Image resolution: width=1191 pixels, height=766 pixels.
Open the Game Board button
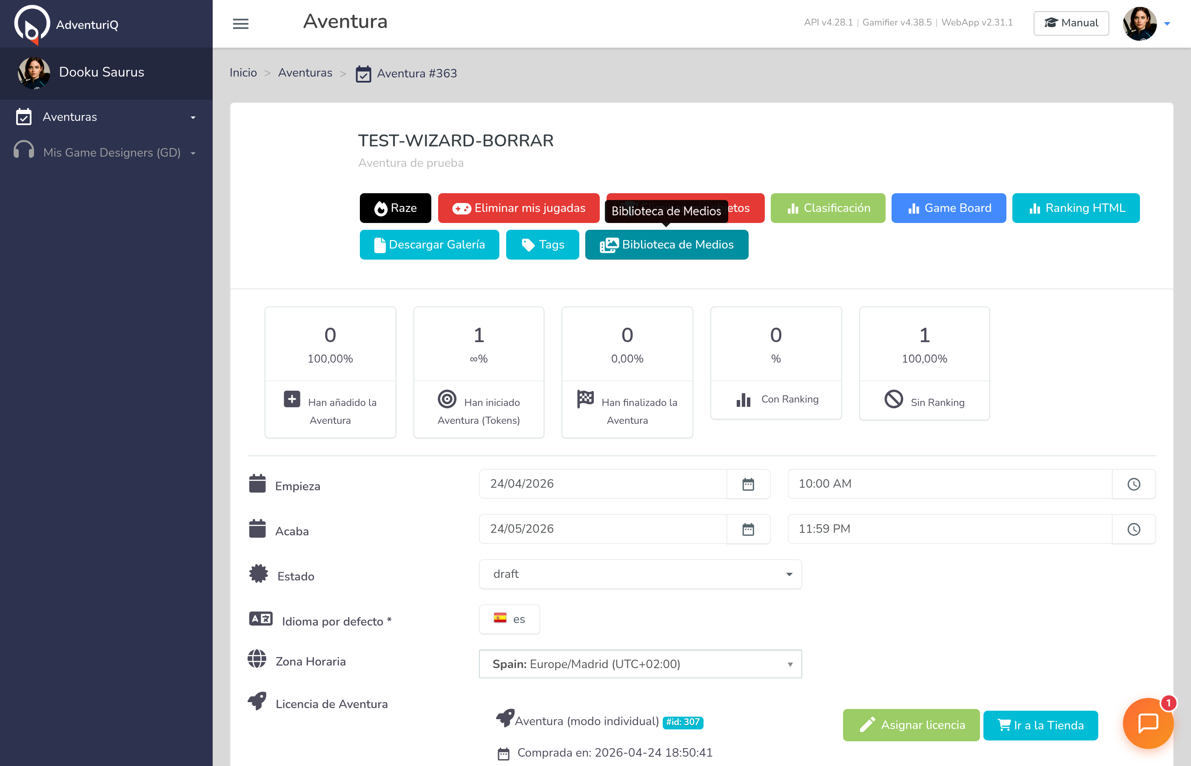tap(949, 208)
